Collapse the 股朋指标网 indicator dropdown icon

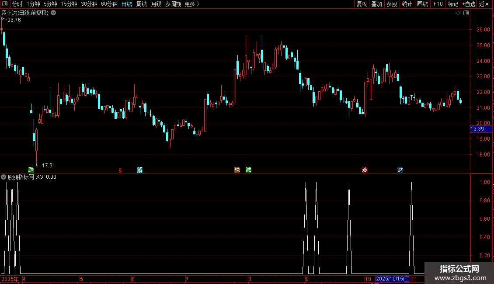(3, 177)
